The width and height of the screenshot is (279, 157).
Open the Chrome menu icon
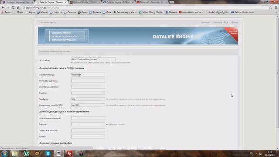point(276,7)
